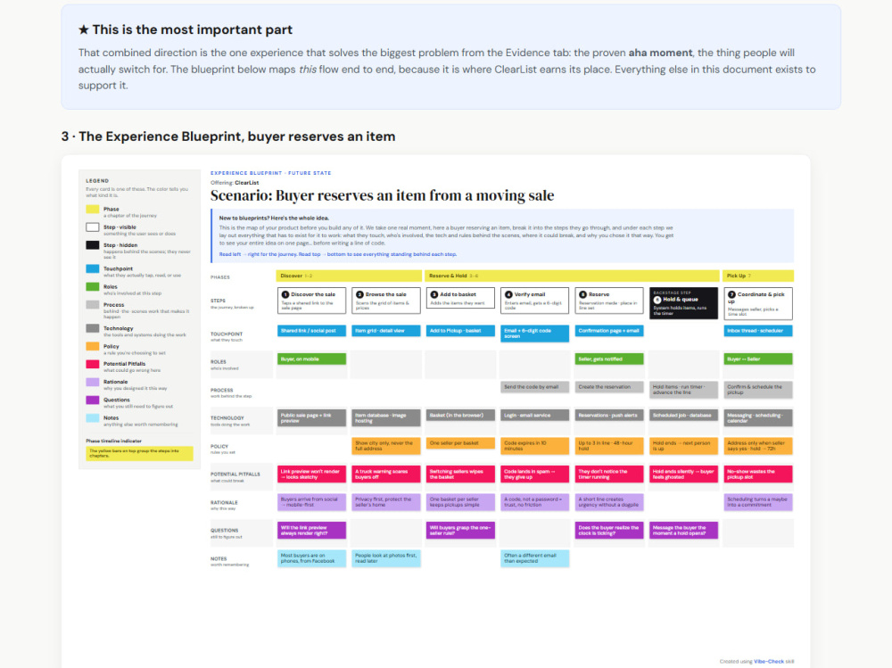
Task: Click touchpoint card 'Confirmation page + email'
Action: pyautogui.click(x=609, y=331)
